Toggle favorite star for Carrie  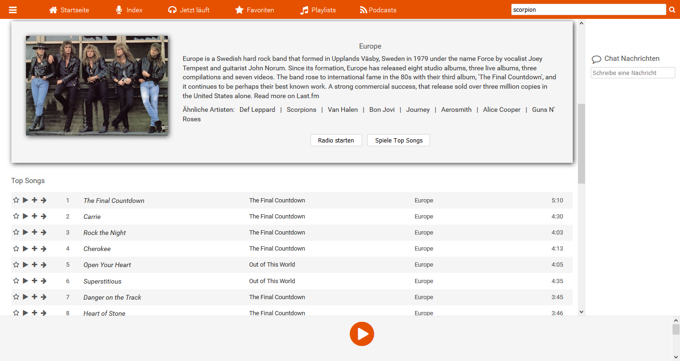[16, 216]
